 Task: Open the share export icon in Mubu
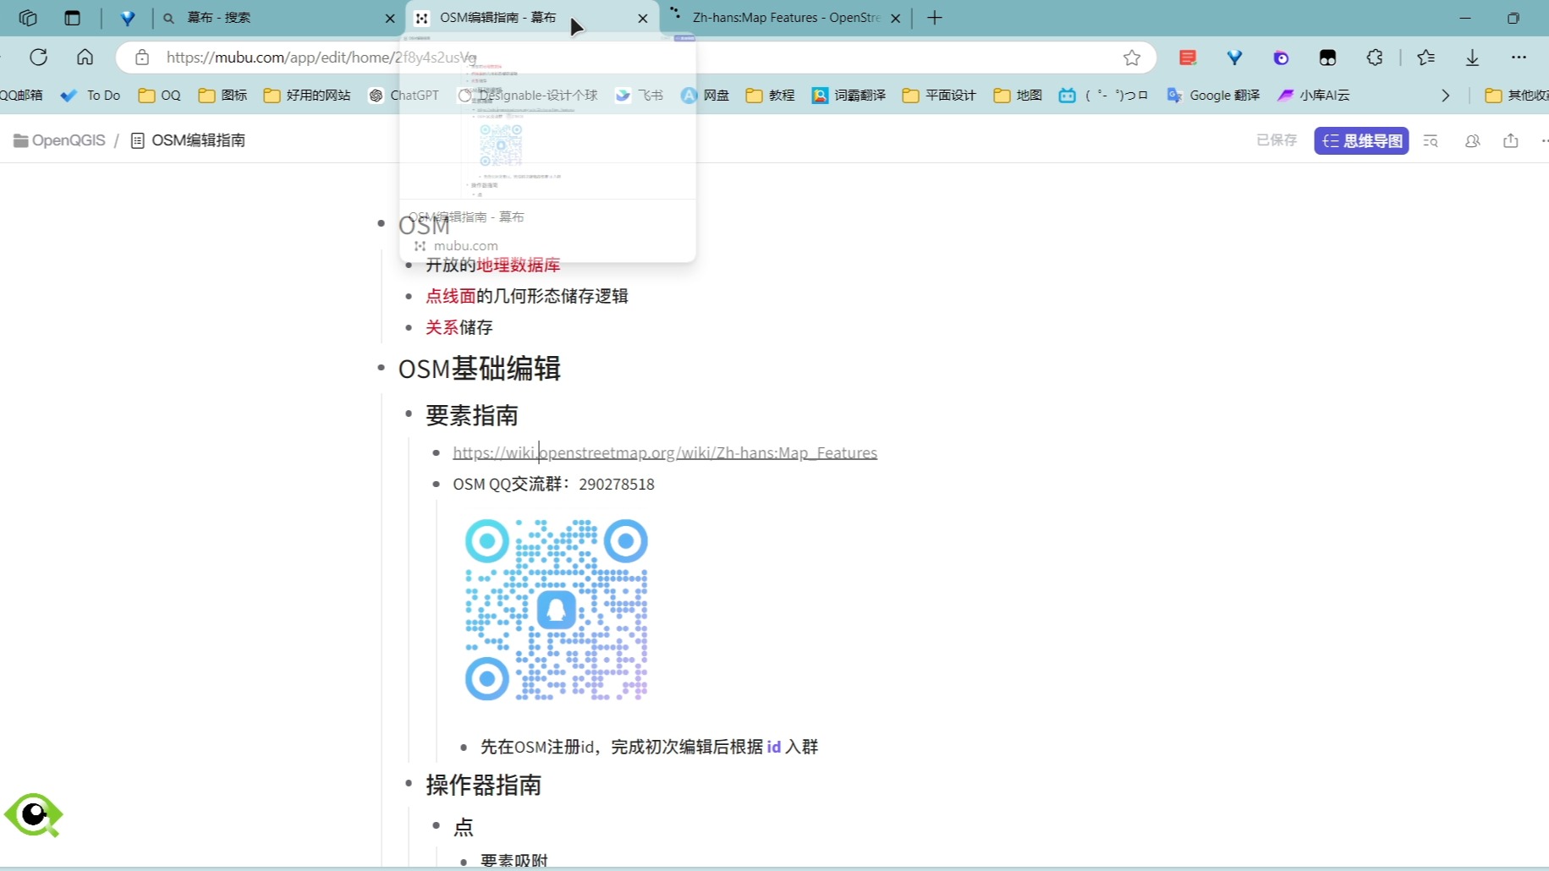1511,141
